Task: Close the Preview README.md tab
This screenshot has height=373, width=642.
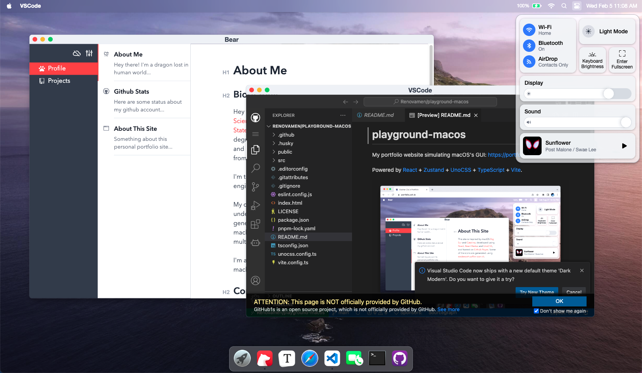Action: tap(476, 115)
